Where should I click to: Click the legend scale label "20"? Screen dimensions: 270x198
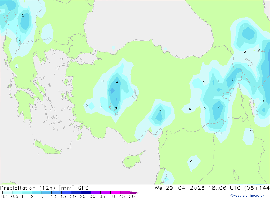tap(73, 196)
